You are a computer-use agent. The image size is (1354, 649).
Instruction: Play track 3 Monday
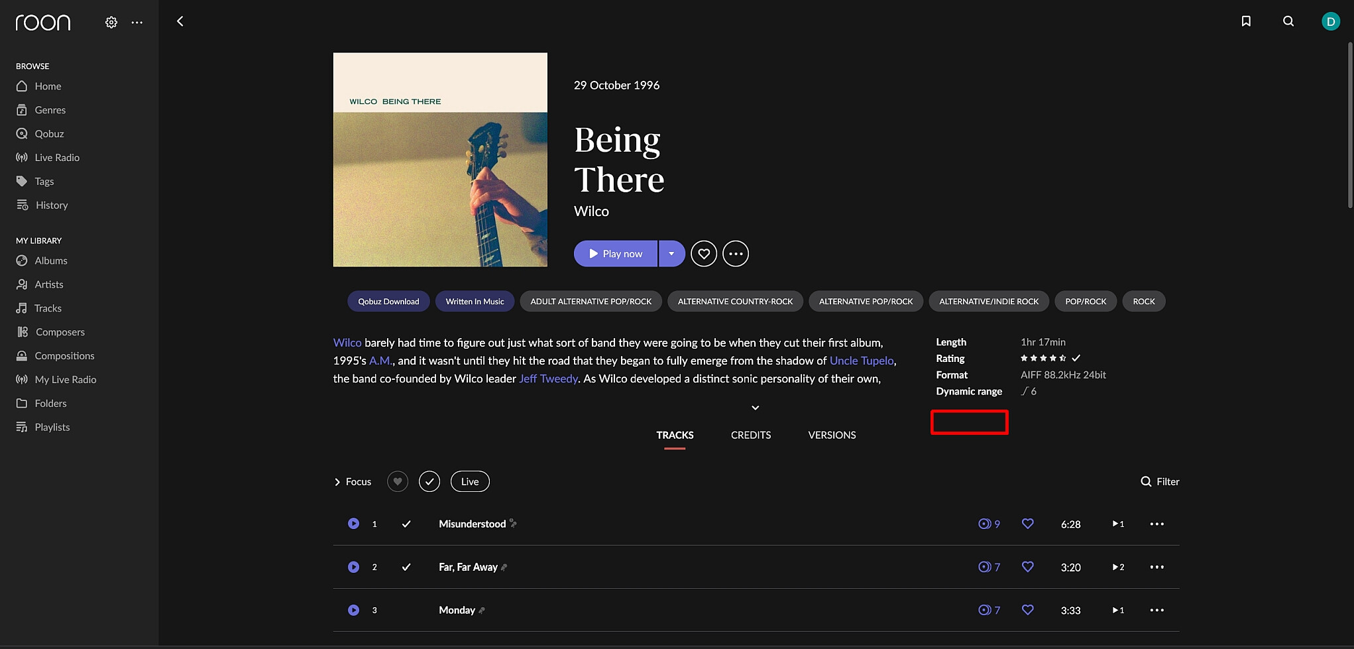click(x=354, y=611)
